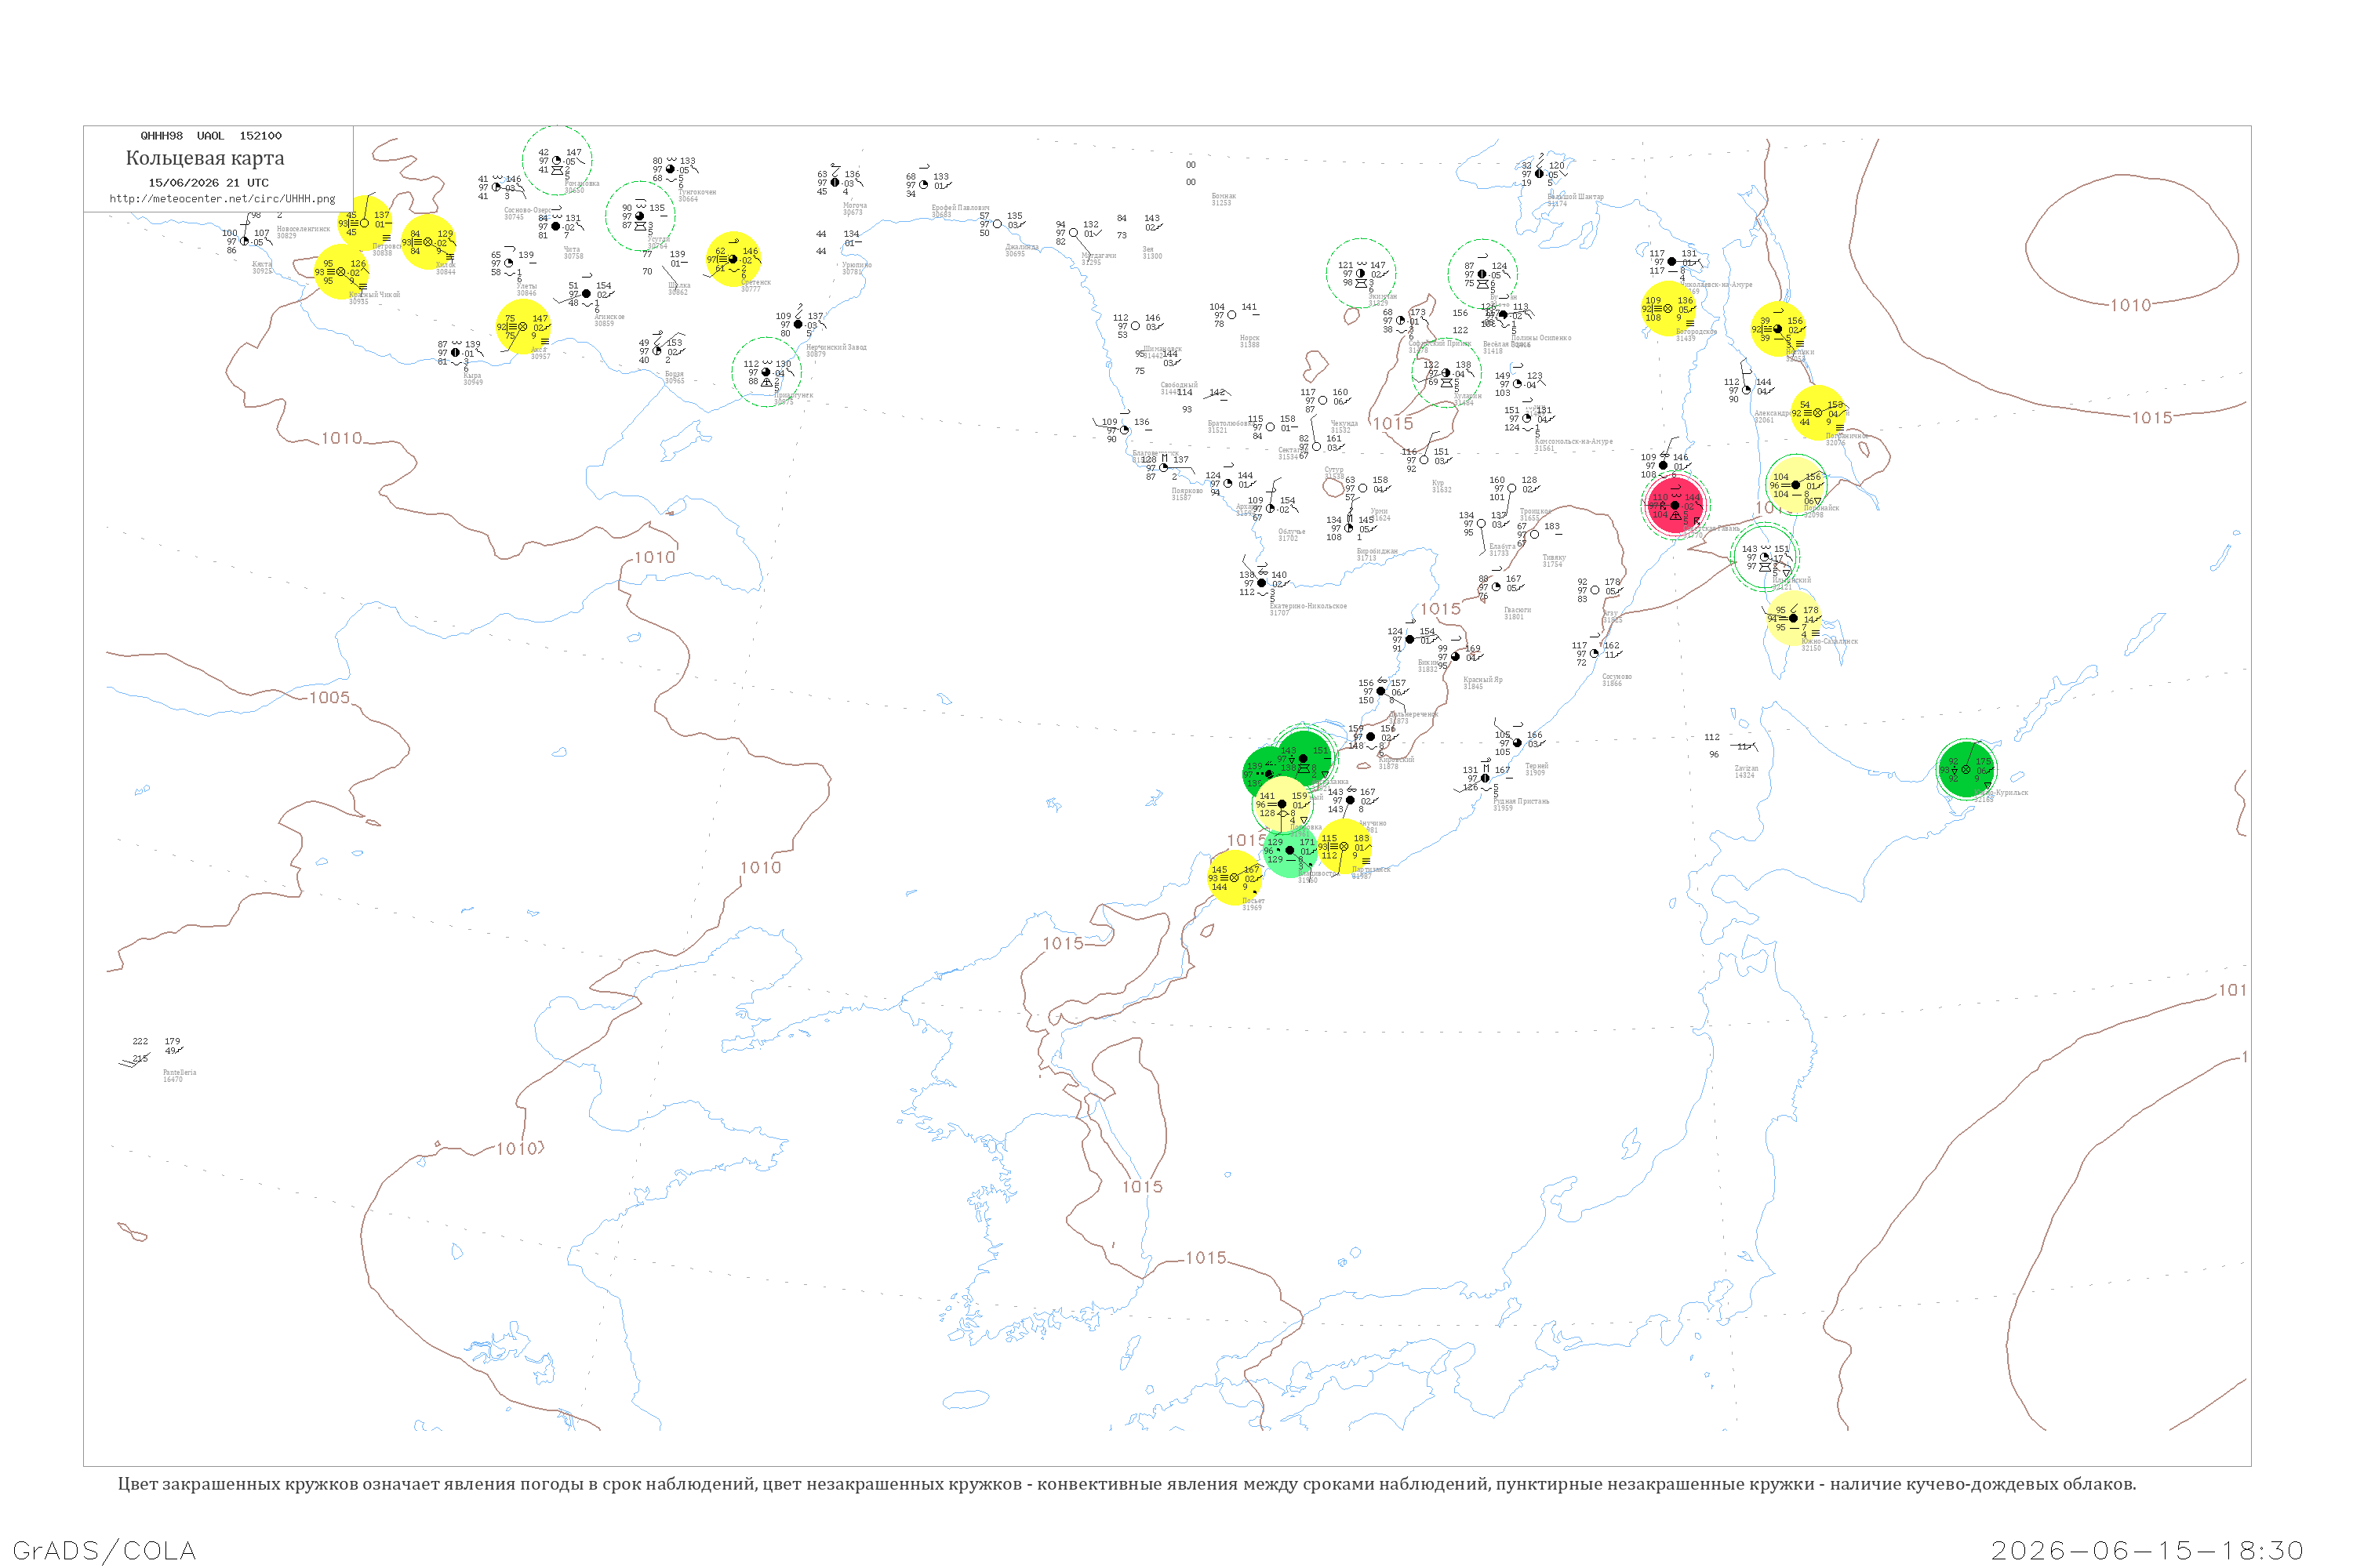Select the 1005 isobar label
Viewport: 2353px width, 1568px height.
[x=329, y=698]
